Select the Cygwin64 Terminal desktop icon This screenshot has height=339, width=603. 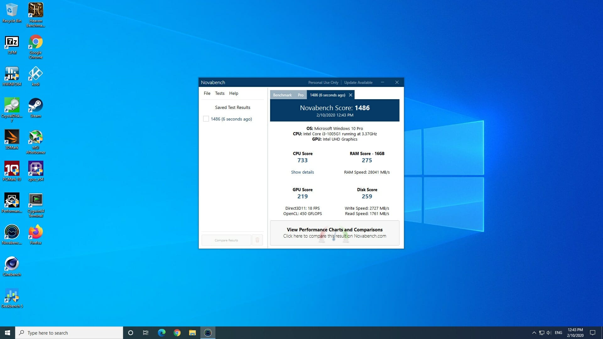[x=35, y=205]
